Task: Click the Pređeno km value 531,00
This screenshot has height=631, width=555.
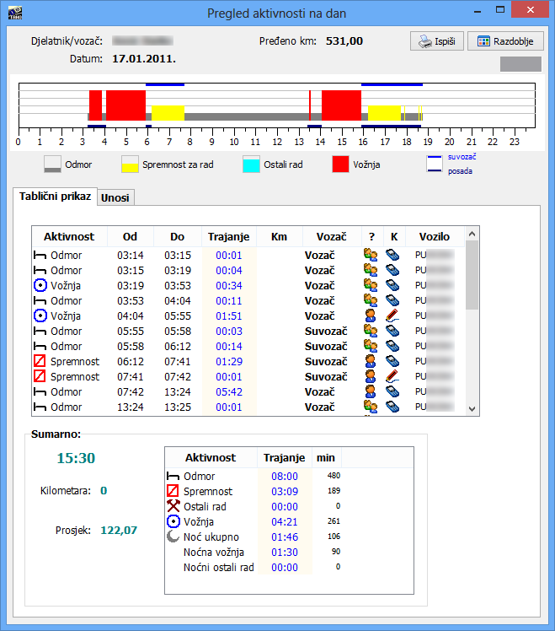Action: click(344, 41)
